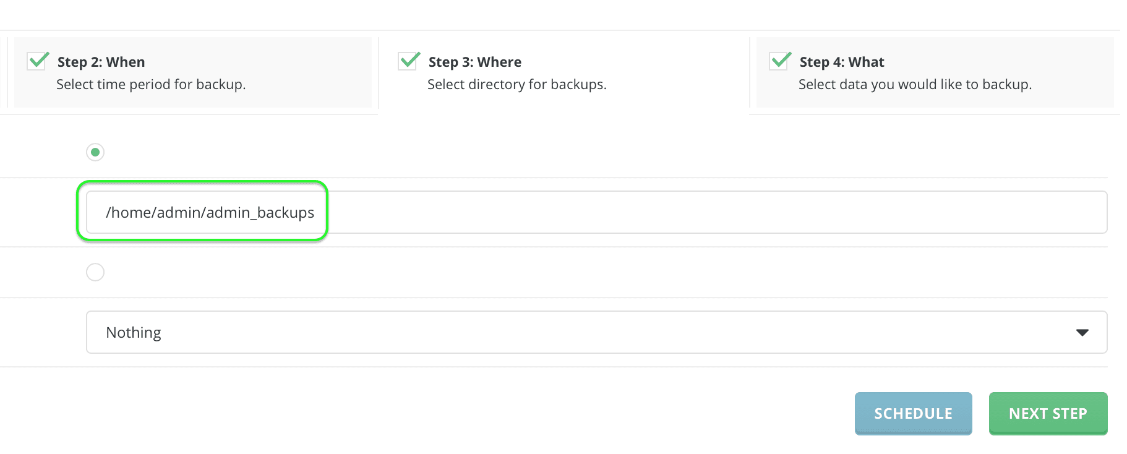1127x454 pixels.
Task: Open the Step 3: Where section
Action: pos(474,61)
